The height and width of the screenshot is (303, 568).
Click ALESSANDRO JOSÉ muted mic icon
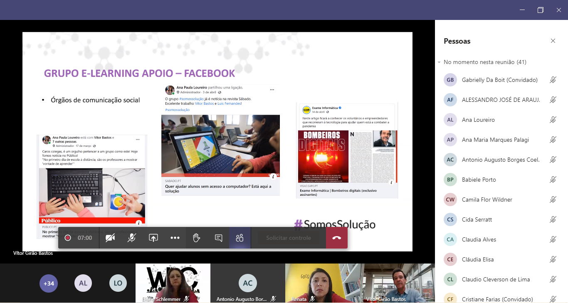click(553, 100)
